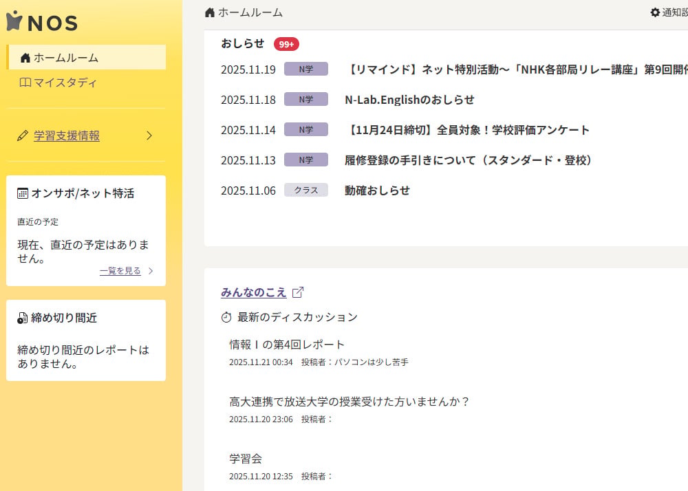This screenshot has width=688, height=491.
Task: Click chevron next to 一覧を見る
Action: 151,271
